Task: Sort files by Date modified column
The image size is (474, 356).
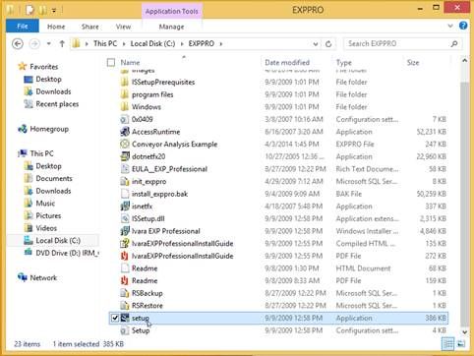Action: point(287,62)
